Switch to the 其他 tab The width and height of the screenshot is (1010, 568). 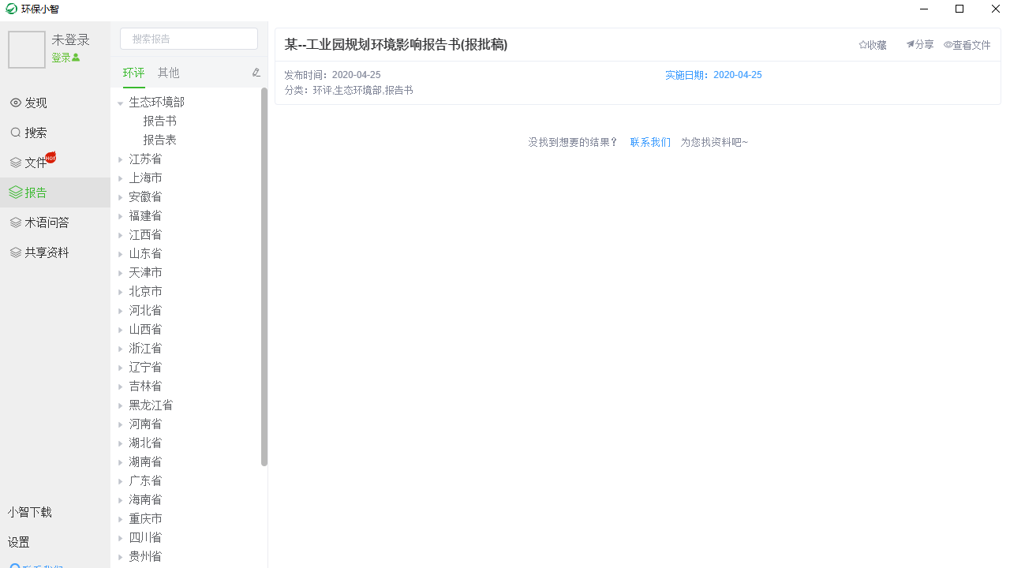point(168,73)
